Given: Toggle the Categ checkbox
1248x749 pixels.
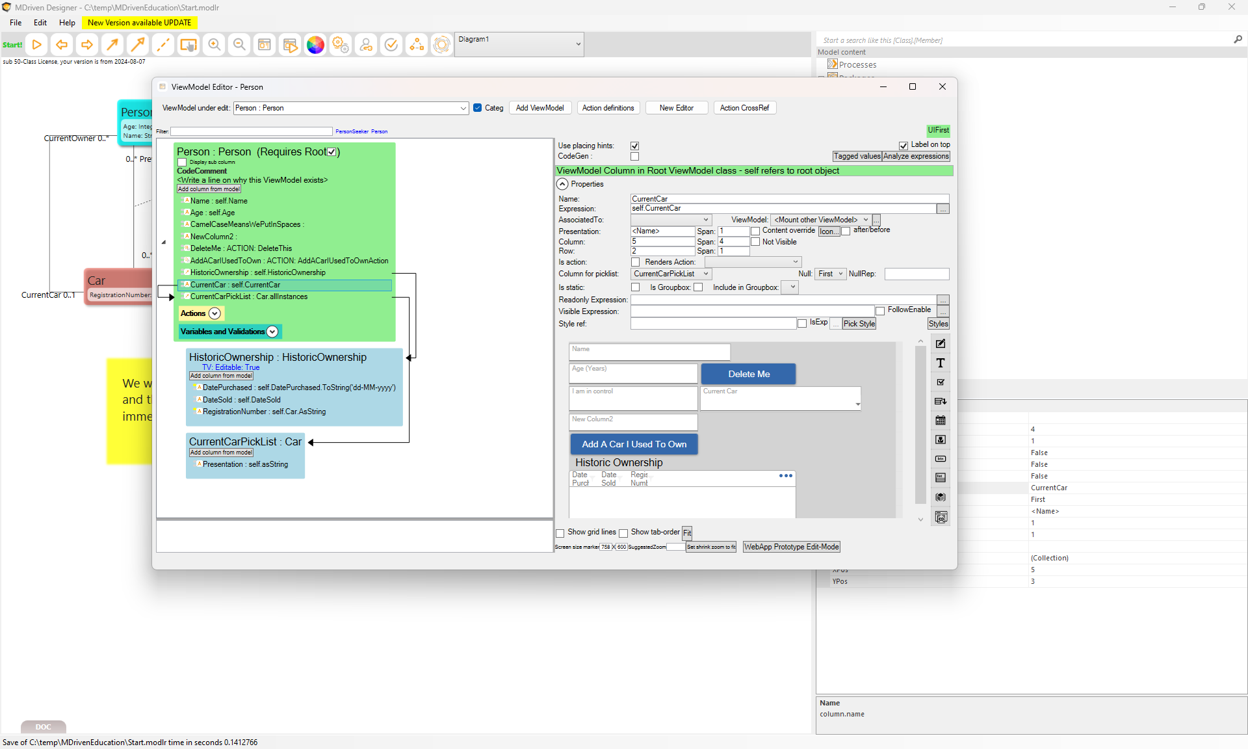Looking at the screenshot, I should (x=478, y=108).
